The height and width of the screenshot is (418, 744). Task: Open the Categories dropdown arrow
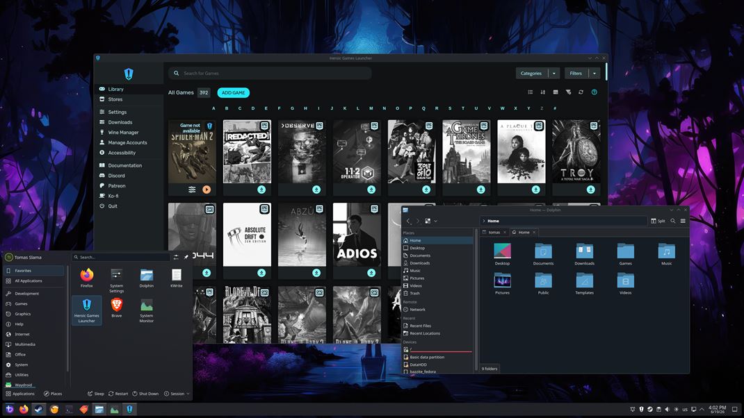(553, 74)
